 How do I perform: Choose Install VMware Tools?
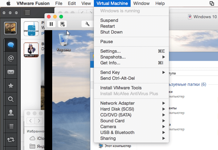131,88
